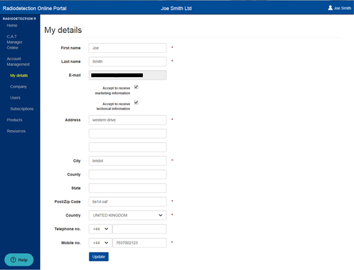Focus the First name input field

pos(127,48)
